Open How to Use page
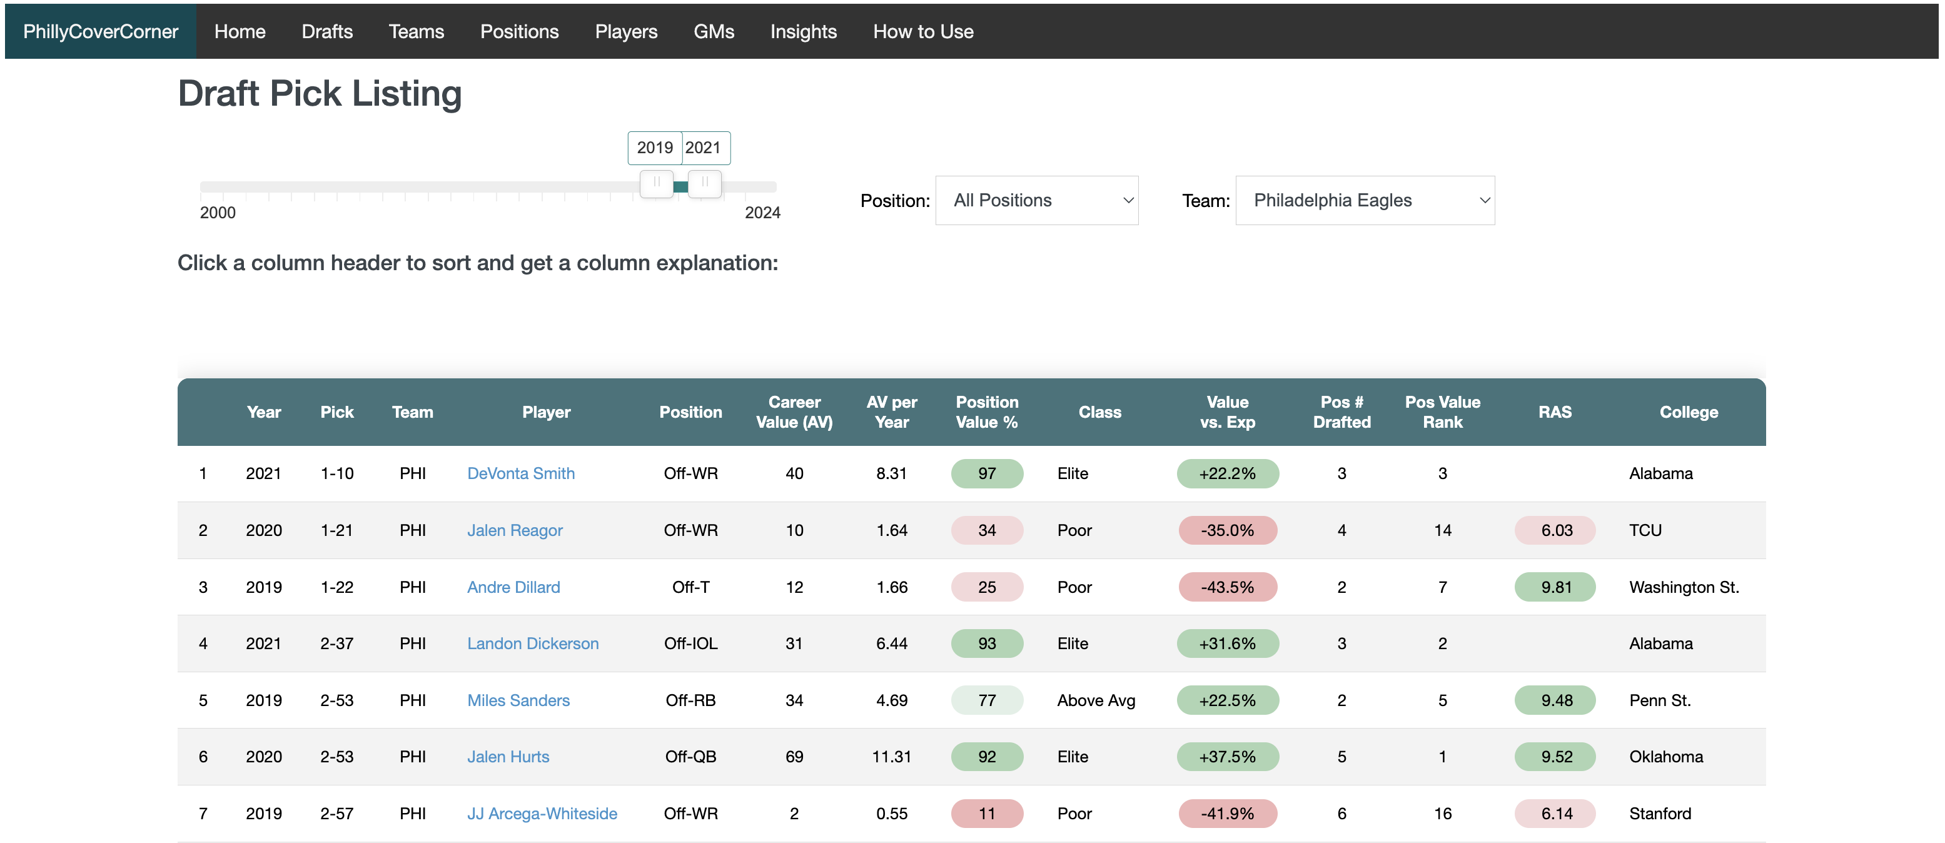 pyautogui.click(x=922, y=31)
